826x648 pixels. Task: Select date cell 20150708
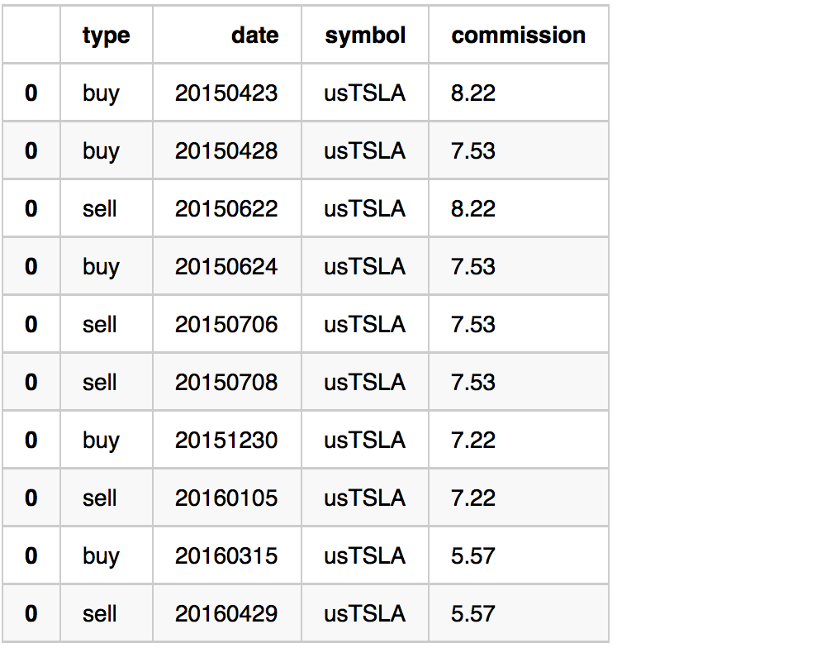(226, 382)
